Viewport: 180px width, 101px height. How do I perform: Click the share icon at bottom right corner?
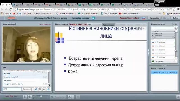click(178, 97)
